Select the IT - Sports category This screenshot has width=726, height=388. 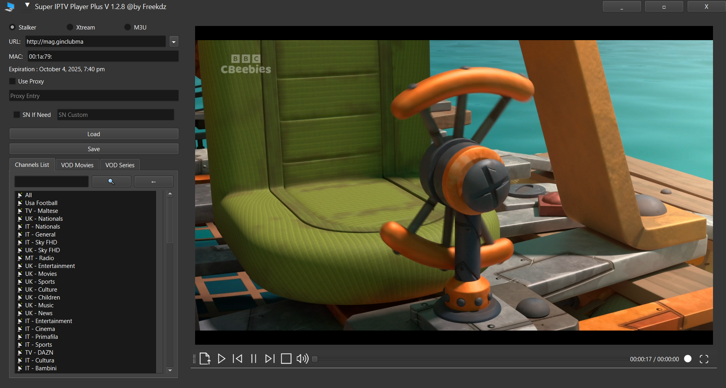coord(85,344)
